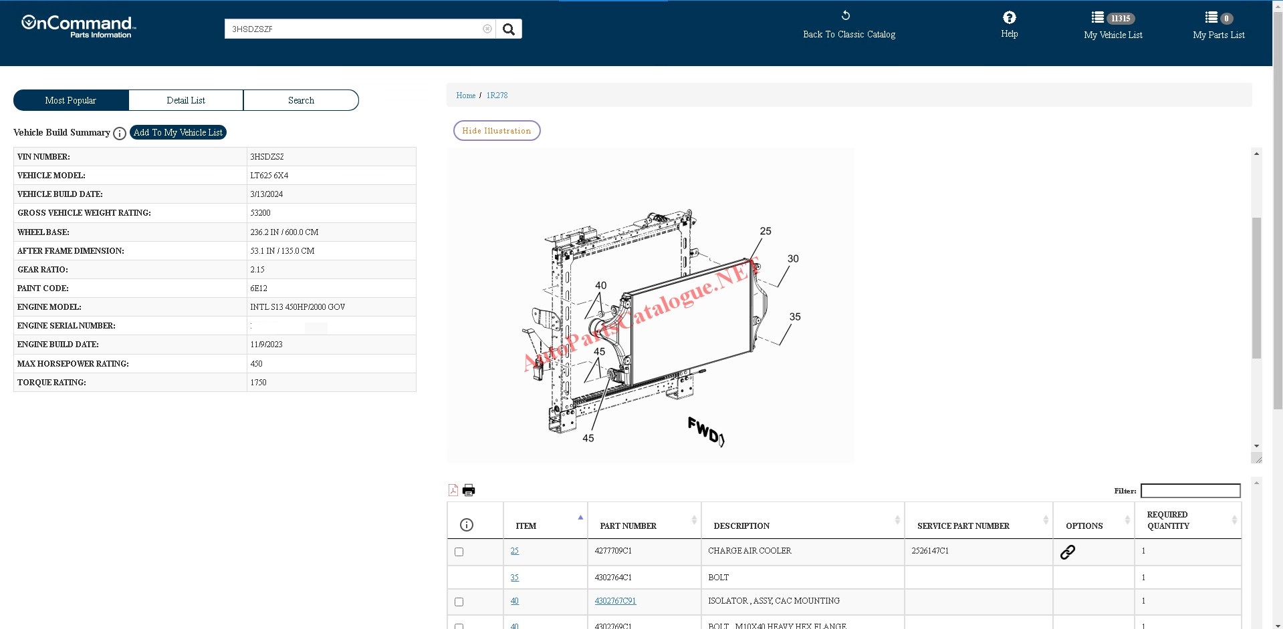1283x629 pixels.
Task: Click into the table Filter field
Action: coord(1190,491)
